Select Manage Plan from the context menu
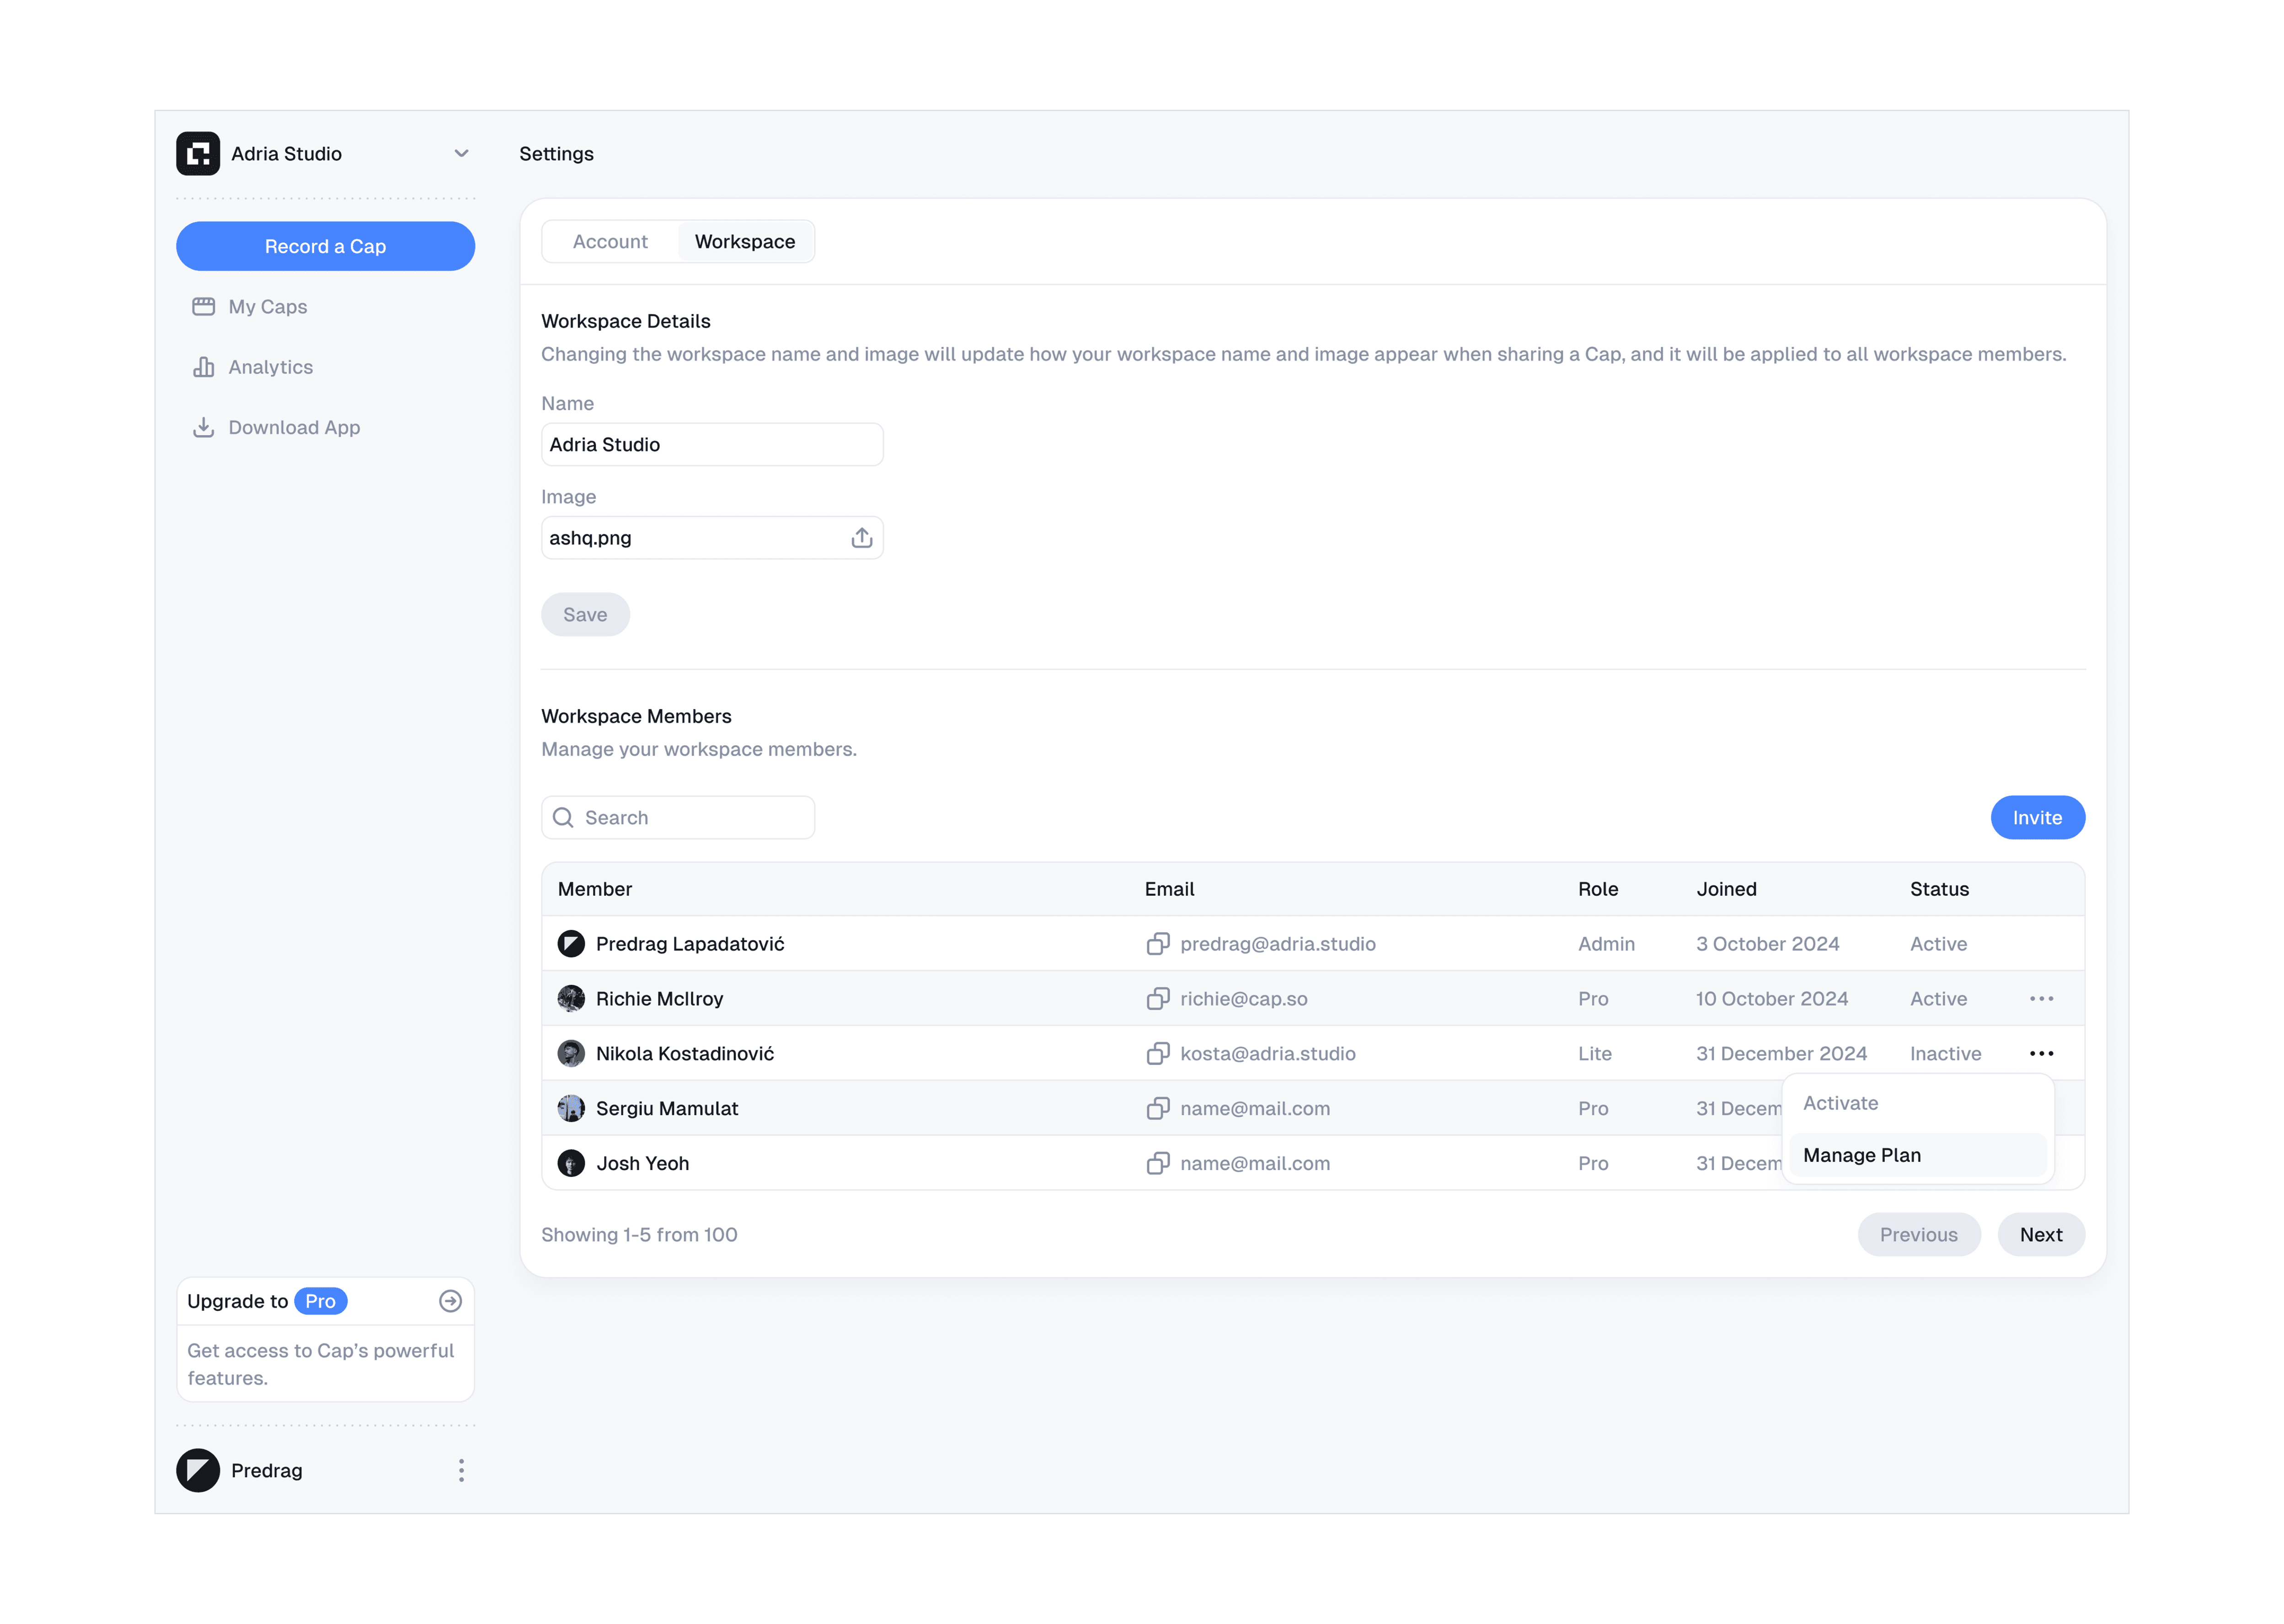The image size is (2284, 1624). tap(1861, 1155)
